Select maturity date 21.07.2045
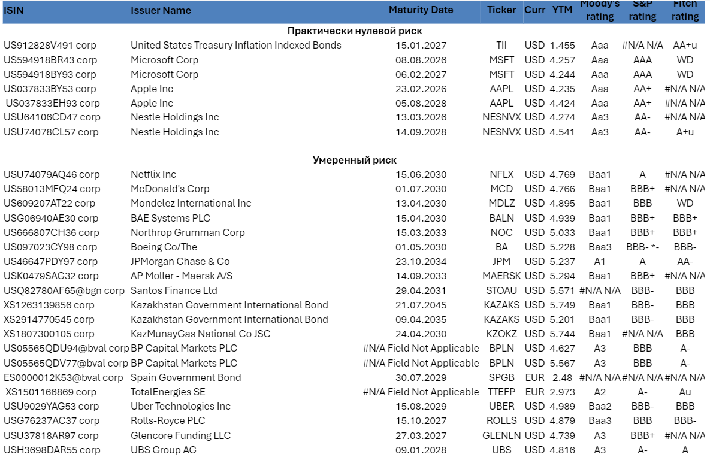The width and height of the screenshot is (710, 457). (421, 305)
